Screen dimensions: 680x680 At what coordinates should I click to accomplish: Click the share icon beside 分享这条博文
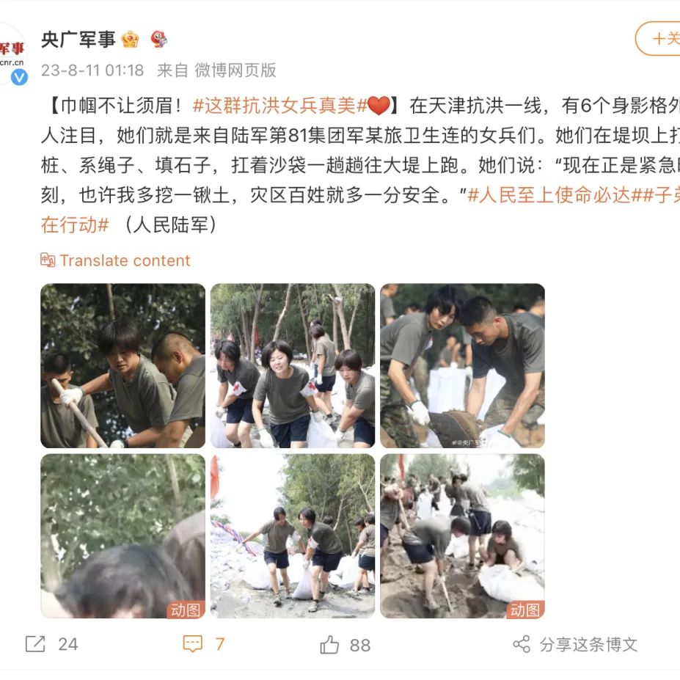522,644
